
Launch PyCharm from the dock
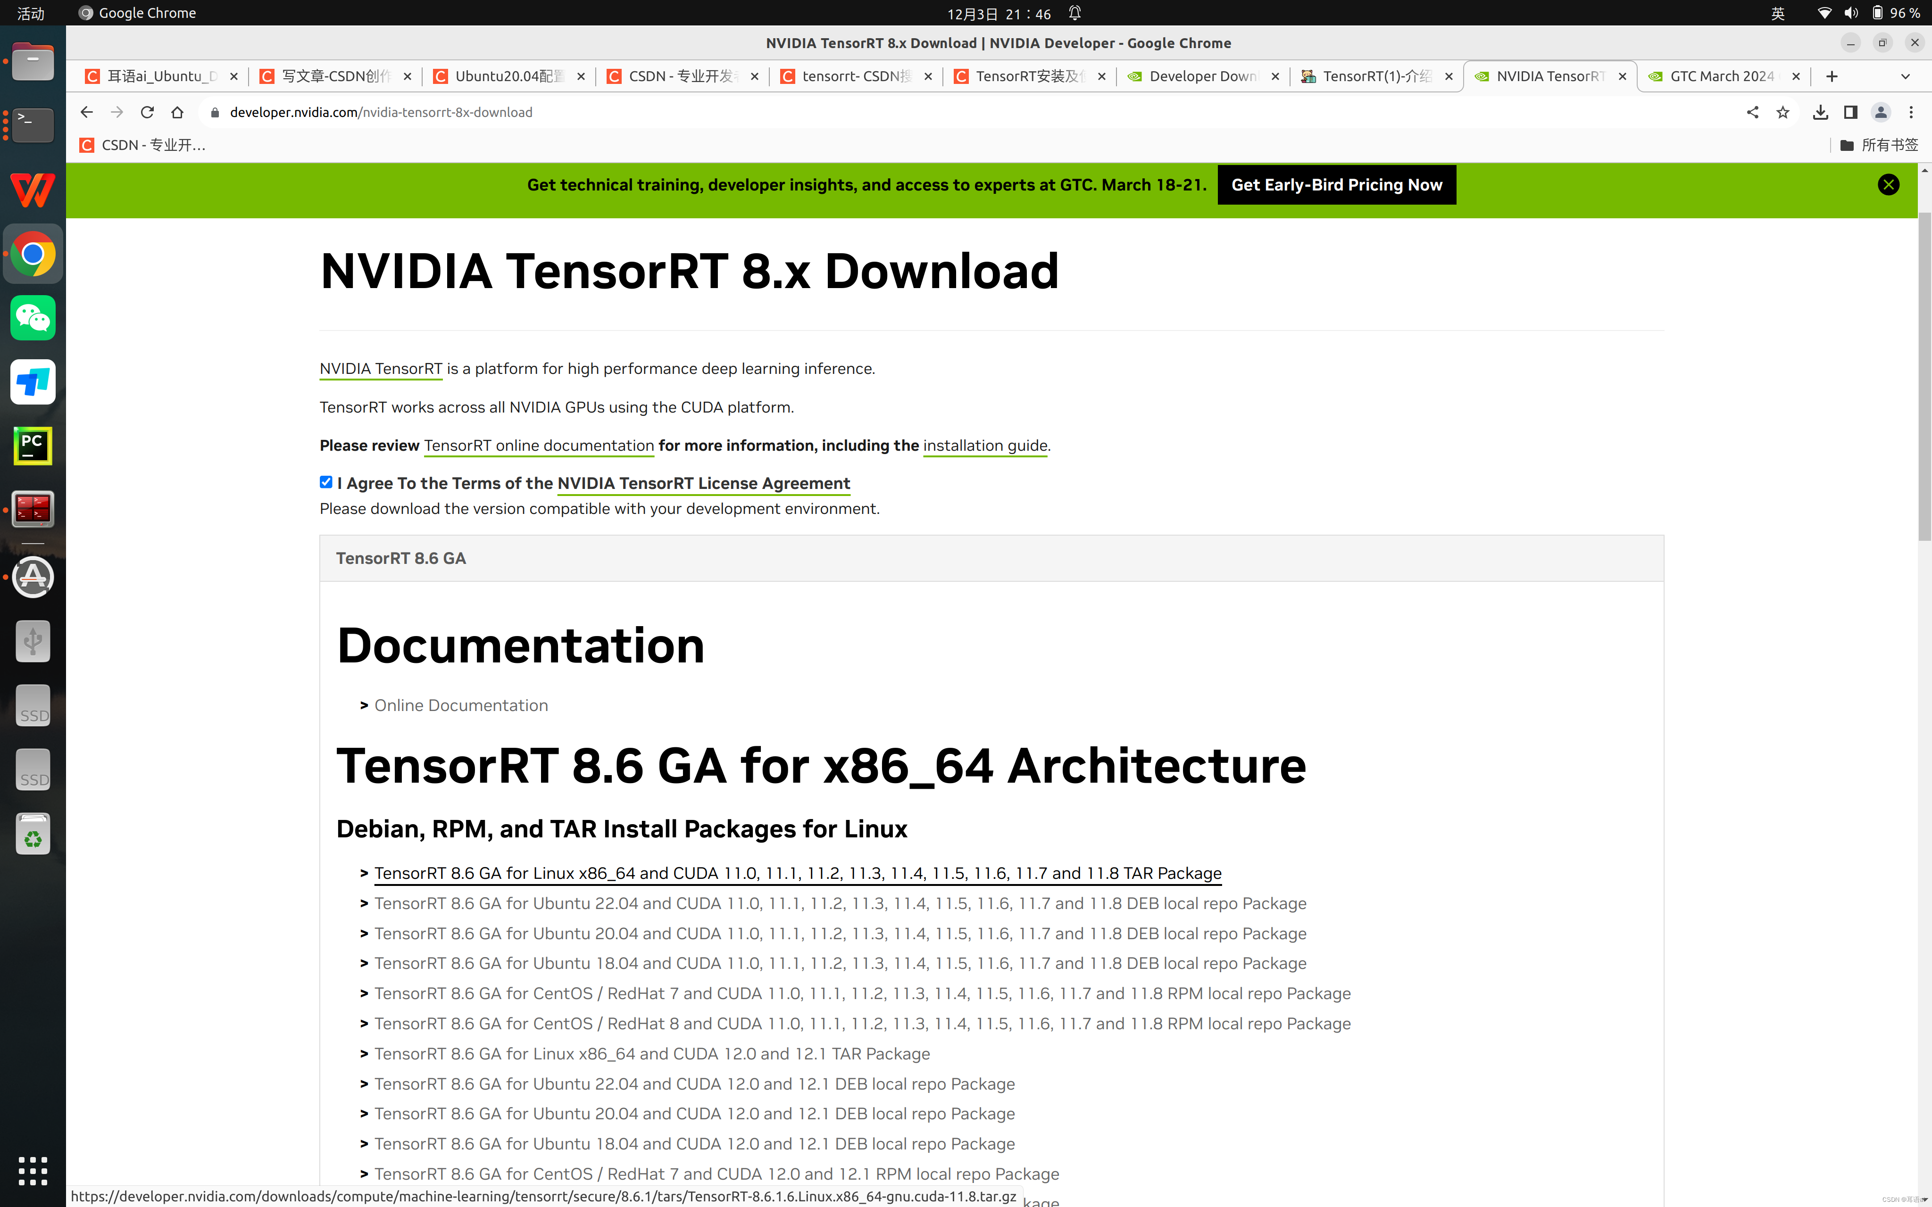point(32,446)
